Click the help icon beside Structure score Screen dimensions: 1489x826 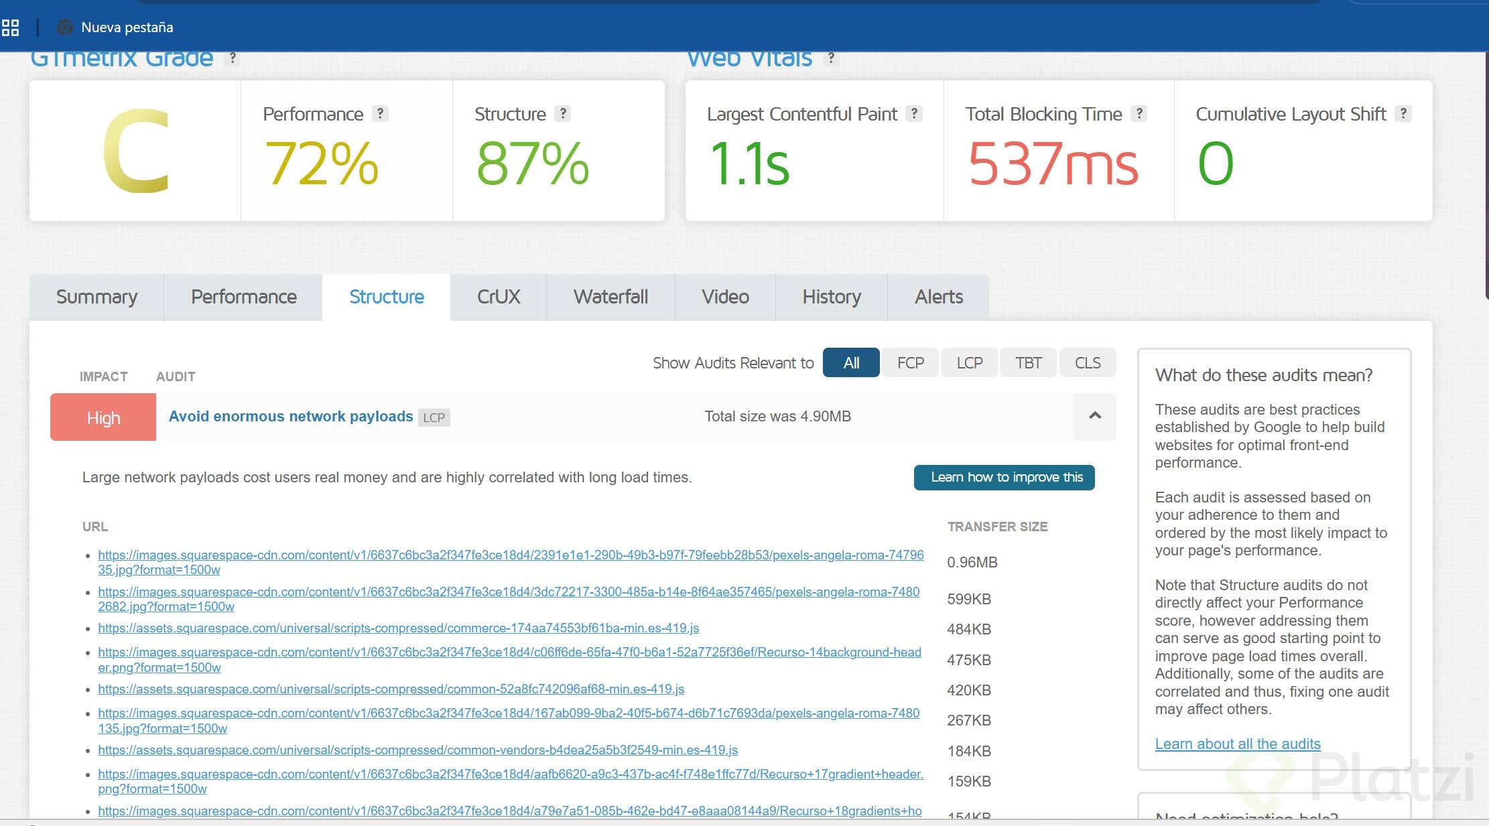[563, 113]
